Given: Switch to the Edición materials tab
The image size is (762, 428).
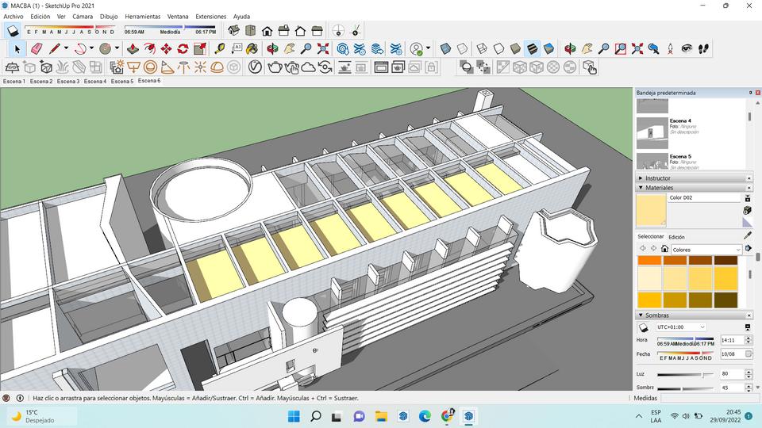Looking at the screenshot, I should point(676,237).
